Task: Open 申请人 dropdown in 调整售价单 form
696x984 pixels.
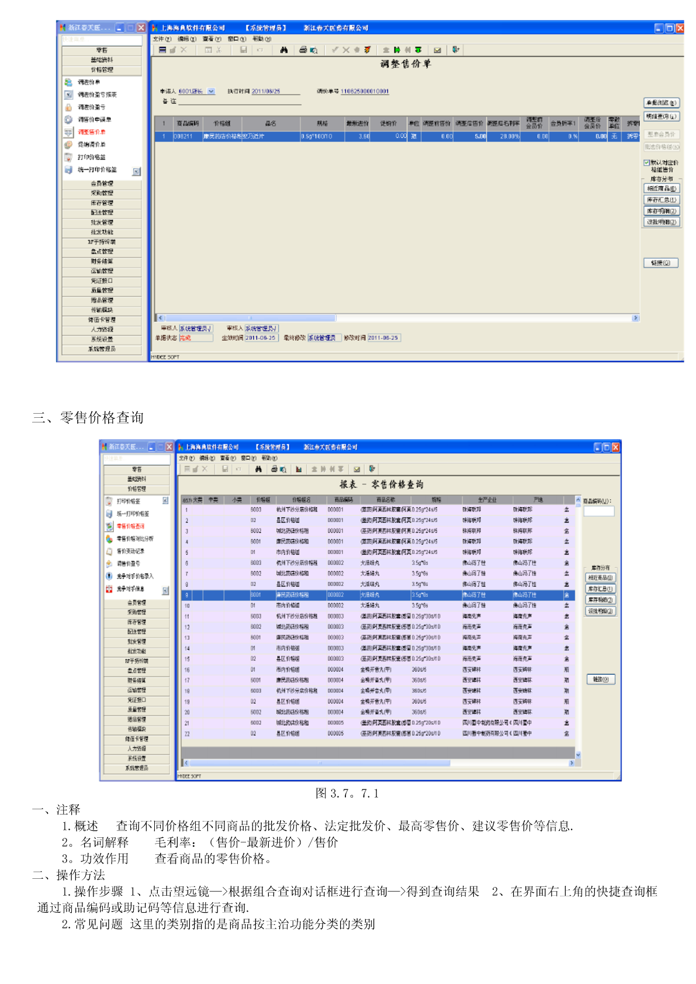Action: point(211,91)
